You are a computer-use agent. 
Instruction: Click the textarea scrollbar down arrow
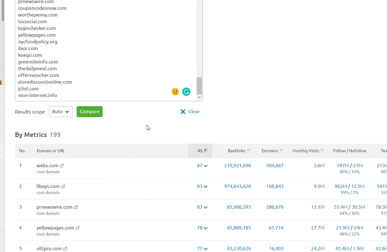coord(199,98)
